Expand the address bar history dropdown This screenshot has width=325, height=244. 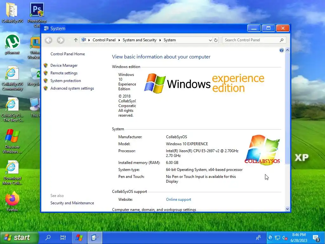pyautogui.click(x=210, y=40)
